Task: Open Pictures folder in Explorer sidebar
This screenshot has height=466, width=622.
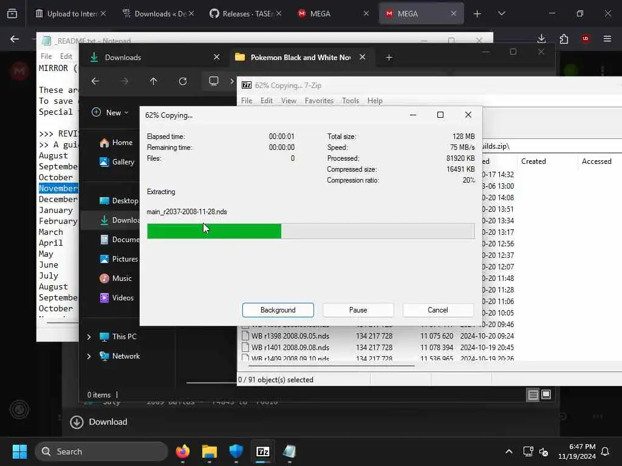Action: pos(118,258)
